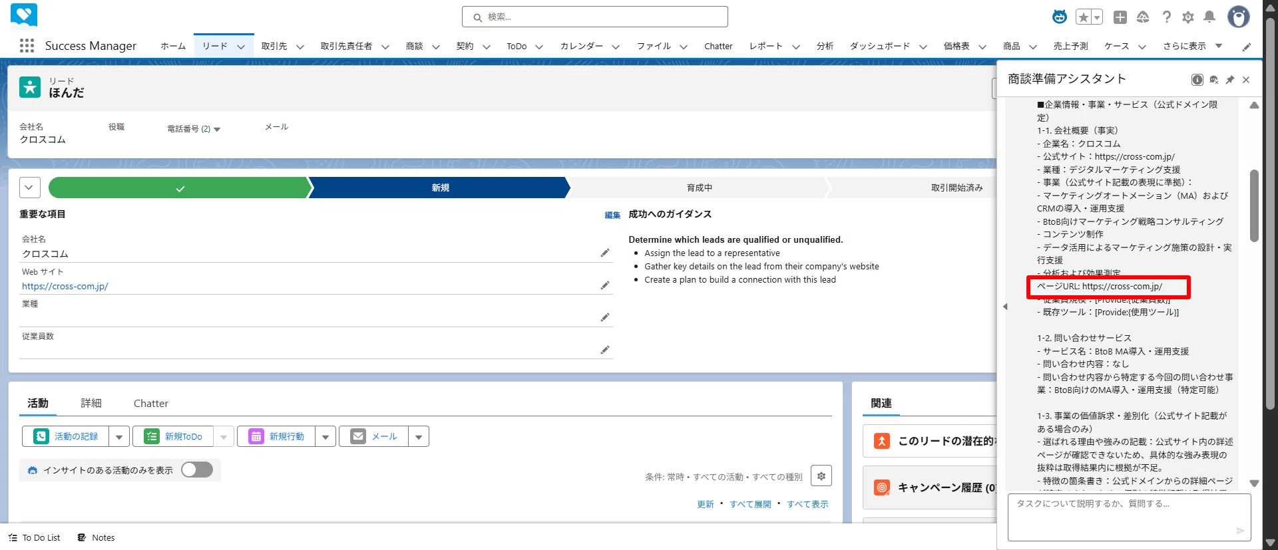1278x550 pixels.
Task: Expand the 電話番号 (2) dropdown
Action: click(x=217, y=129)
